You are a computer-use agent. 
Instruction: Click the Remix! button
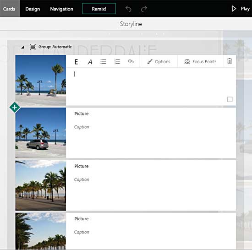click(x=99, y=9)
